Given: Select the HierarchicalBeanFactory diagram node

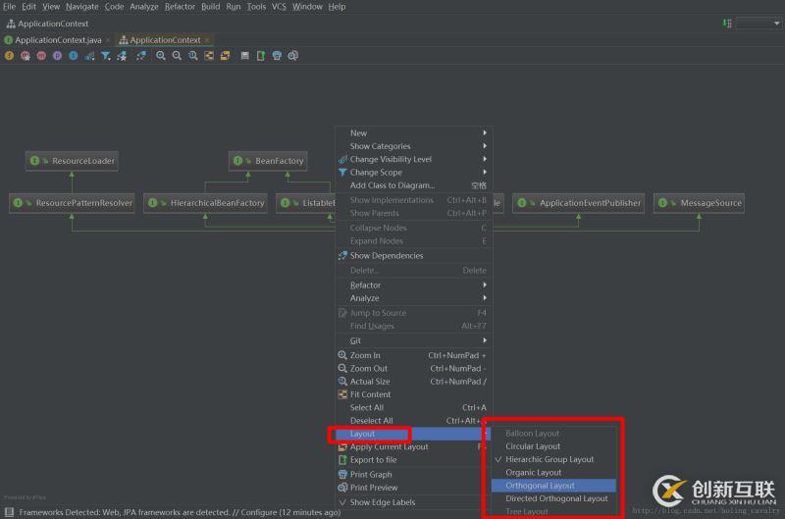Looking at the screenshot, I should 205,203.
